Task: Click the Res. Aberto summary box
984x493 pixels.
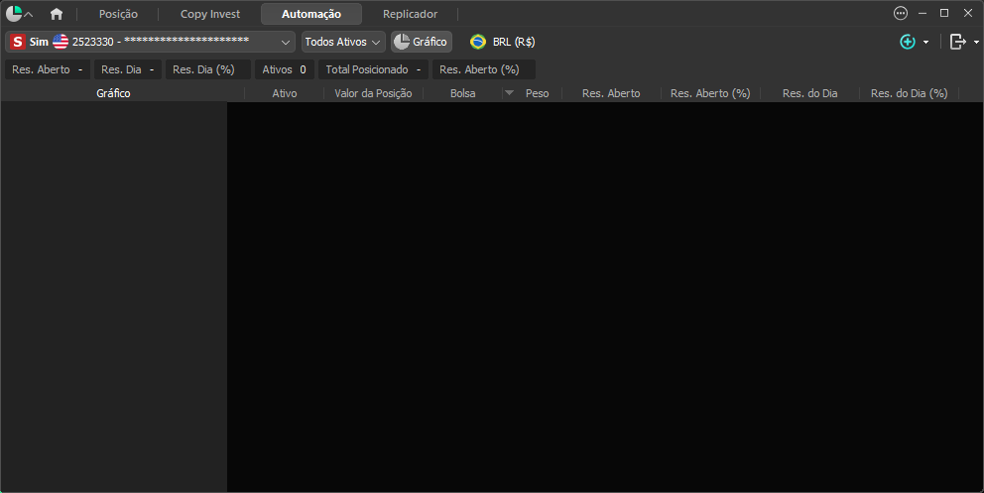Action: point(48,69)
